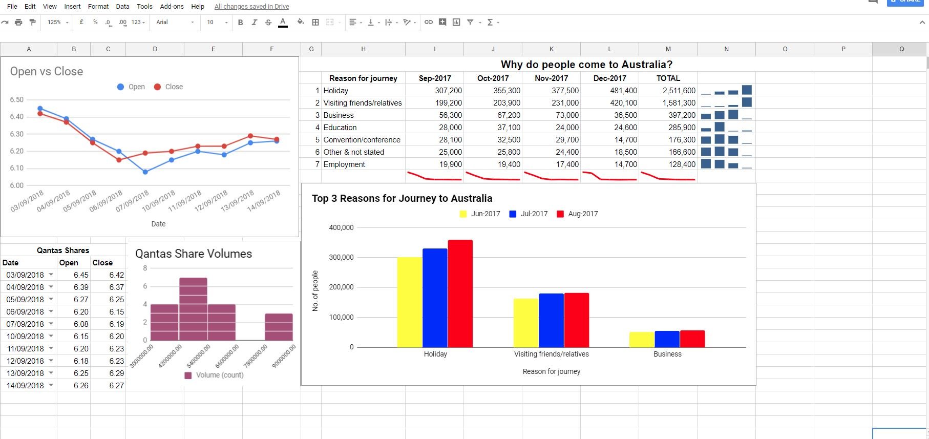Screen dimensions: 929x439
Task: Activate the Paint format roller
Action: [x=33, y=22]
